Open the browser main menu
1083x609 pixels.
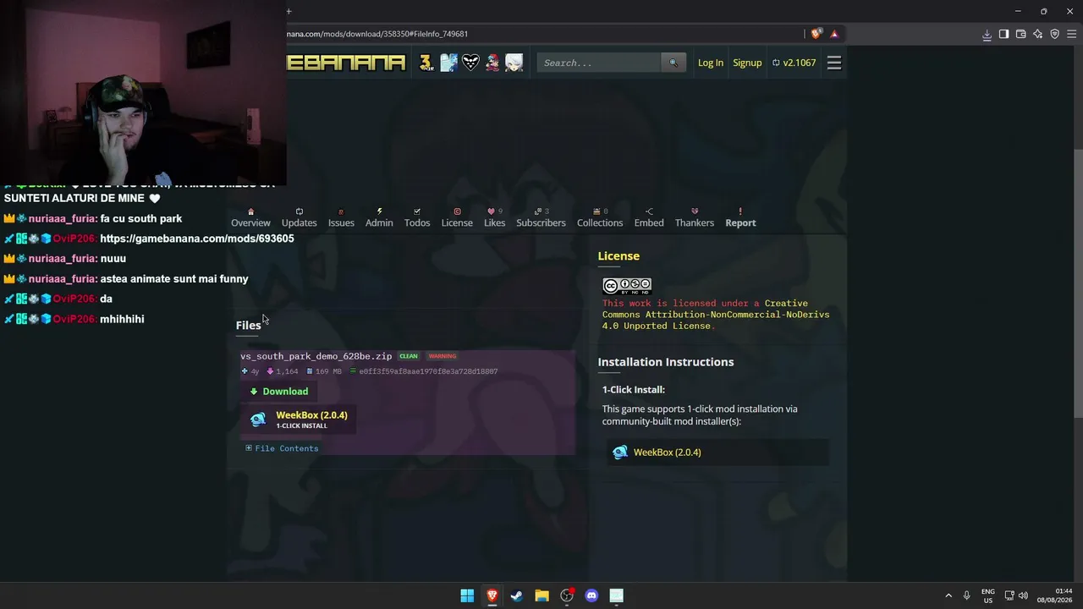coord(1071,34)
